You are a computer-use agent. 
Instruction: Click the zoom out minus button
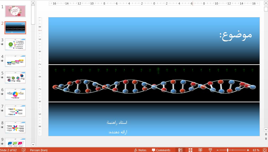pyautogui.click(x=218, y=150)
